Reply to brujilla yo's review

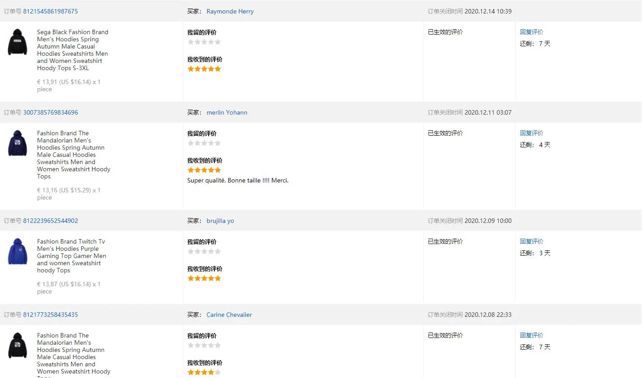[x=531, y=241]
